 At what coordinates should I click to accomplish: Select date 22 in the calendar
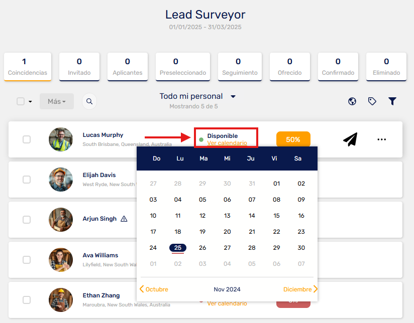point(276,232)
